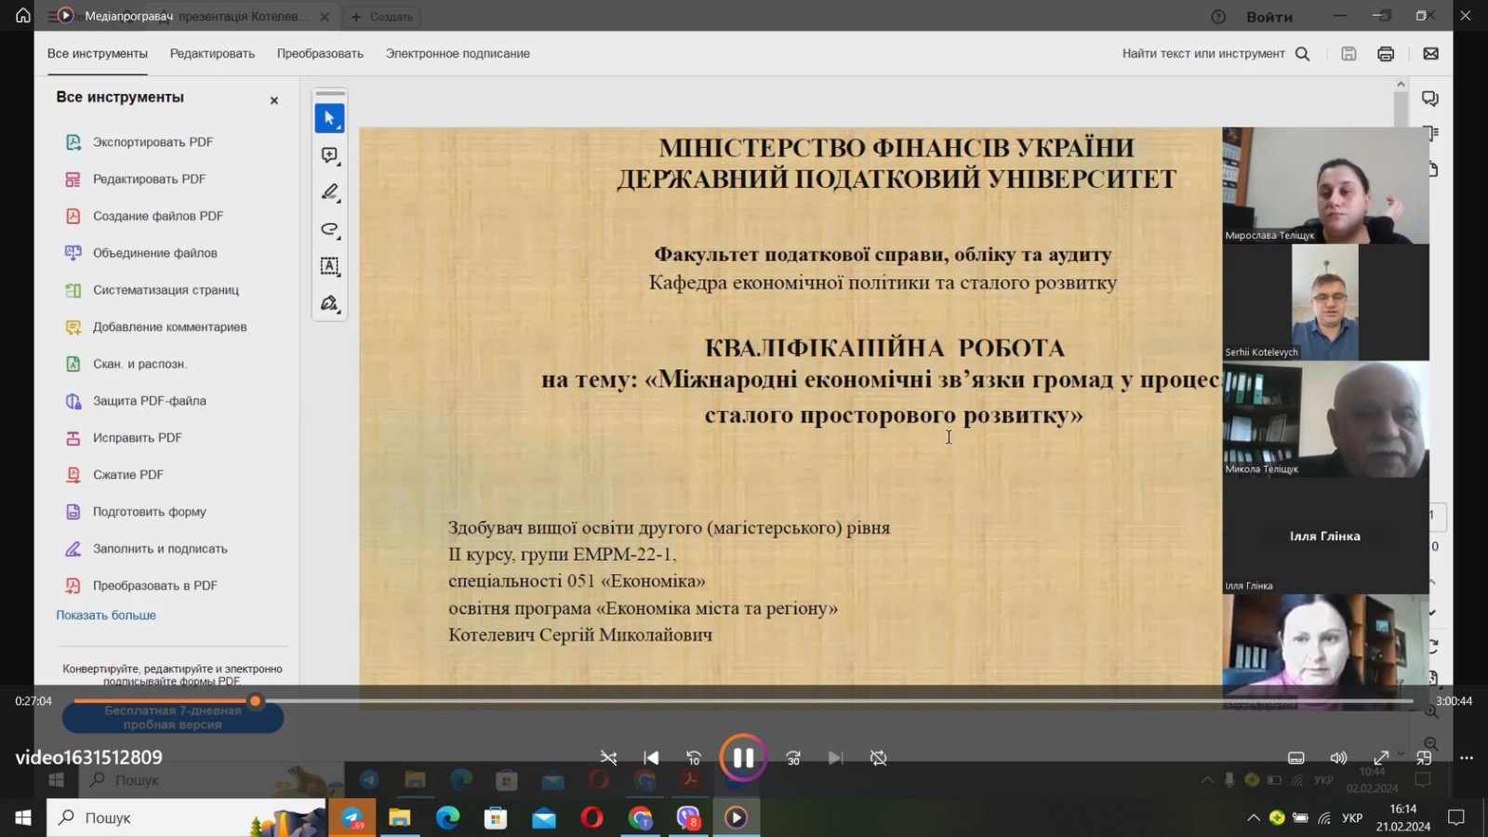The width and height of the screenshot is (1488, 837).
Task: Select the text box tool
Action: [329, 266]
